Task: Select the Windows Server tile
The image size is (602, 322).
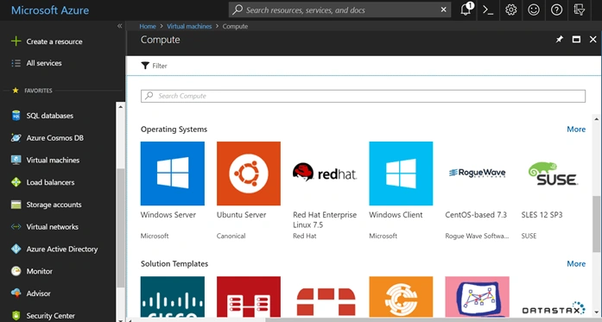Action: pos(173,174)
